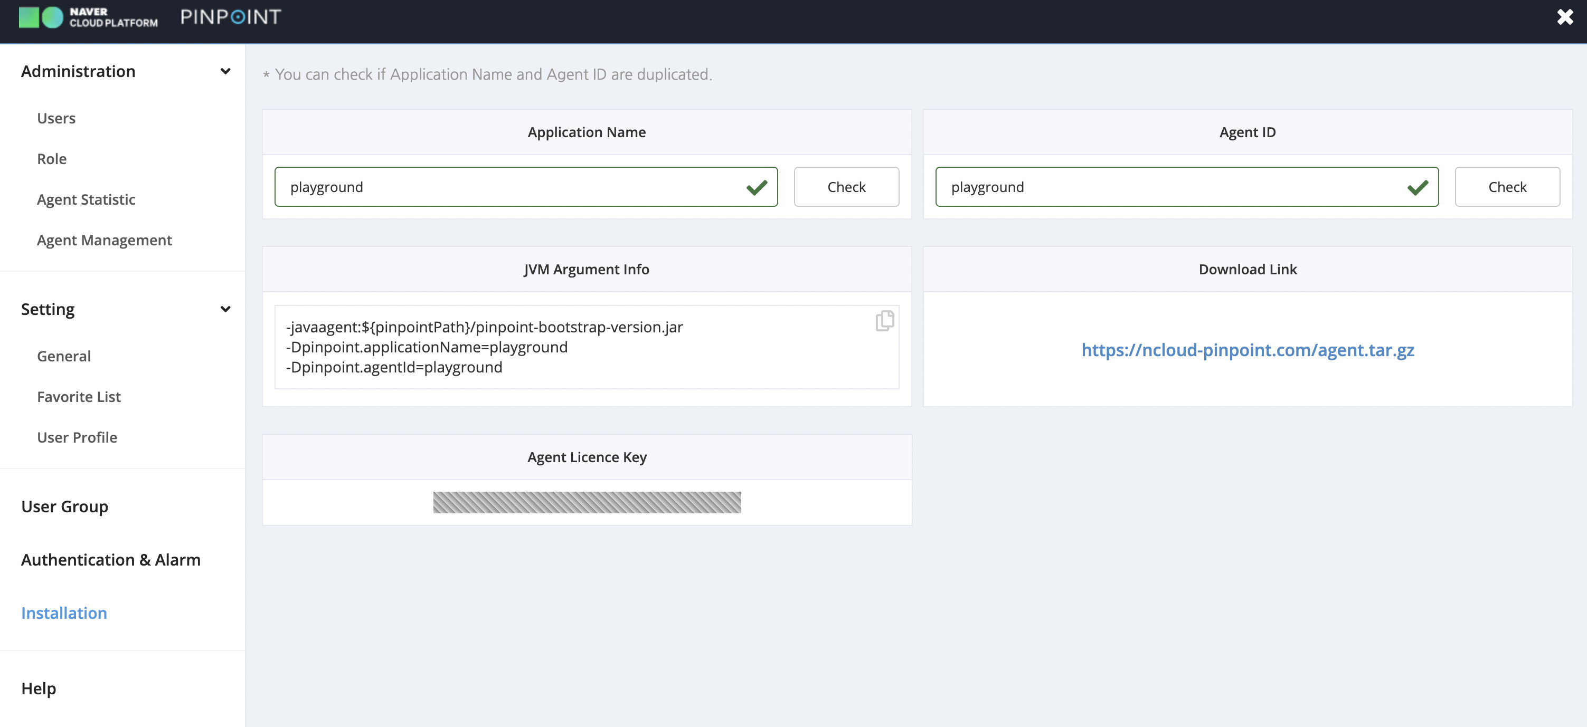Close the panel with X icon
The image size is (1587, 727).
[x=1565, y=17]
